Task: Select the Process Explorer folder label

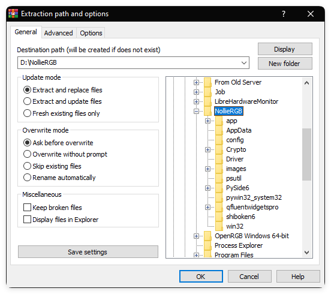Action: 239,245
